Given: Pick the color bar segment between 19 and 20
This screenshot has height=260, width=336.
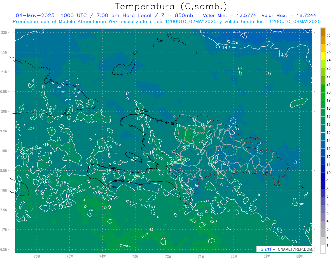Looking at the screenshot, I should (x=323, y=96).
